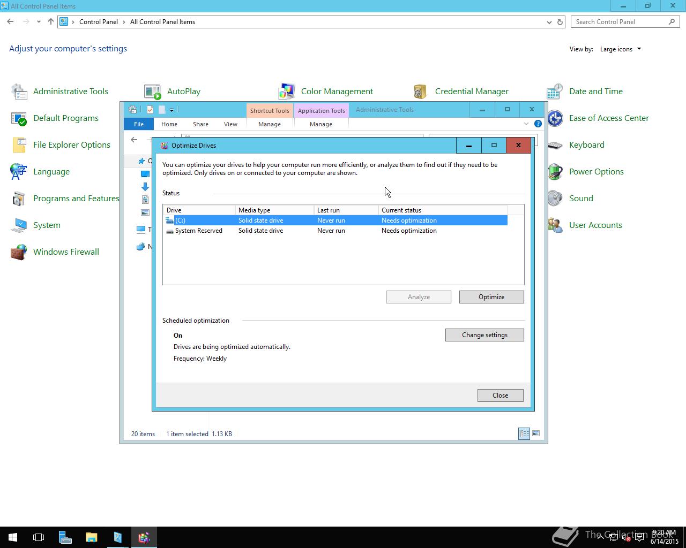686x548 pixels.
Task: Switch Administrative Tools to details view
Action: [524, 433]
